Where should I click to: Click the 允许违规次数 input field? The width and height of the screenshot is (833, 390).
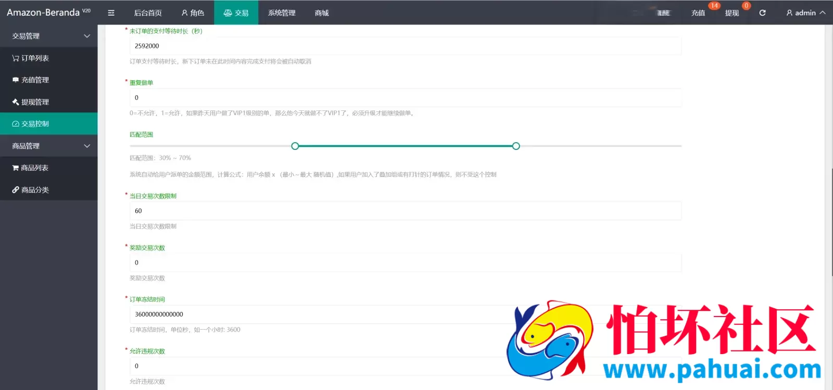(406, 366)
